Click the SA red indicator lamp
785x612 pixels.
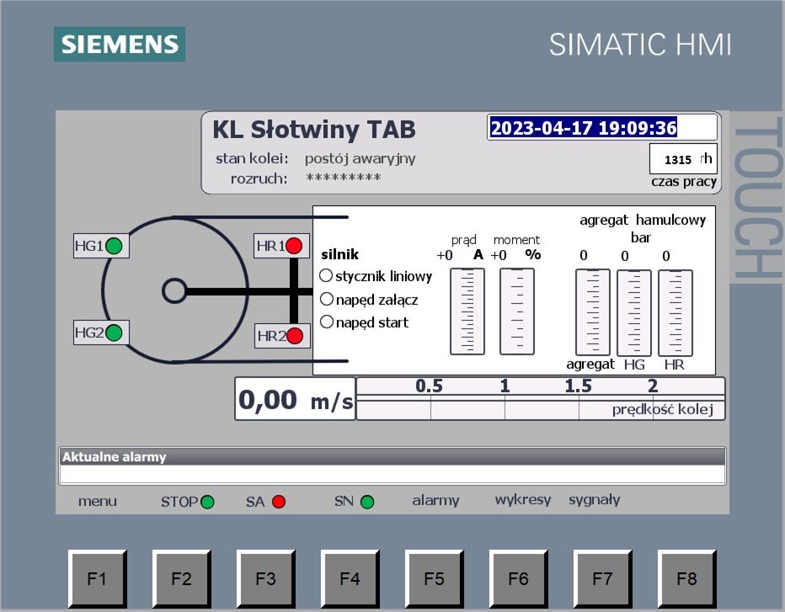point(278,502)
